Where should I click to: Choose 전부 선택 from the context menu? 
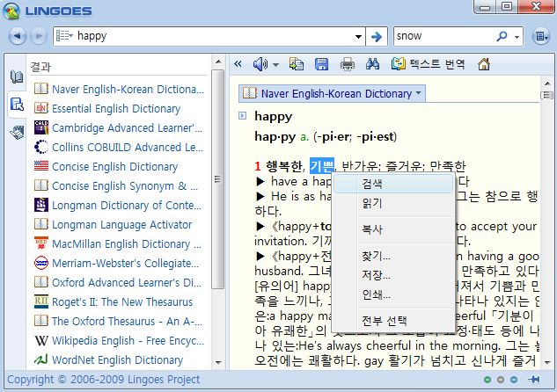[393, 321]
